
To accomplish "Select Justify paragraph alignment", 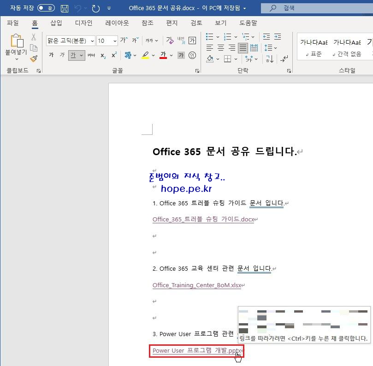I will coord(243,48).
